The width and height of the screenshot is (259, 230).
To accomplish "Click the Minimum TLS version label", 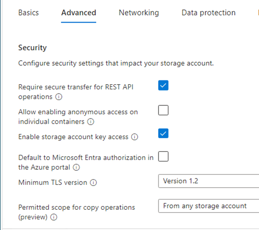I will tap(53, 182).
